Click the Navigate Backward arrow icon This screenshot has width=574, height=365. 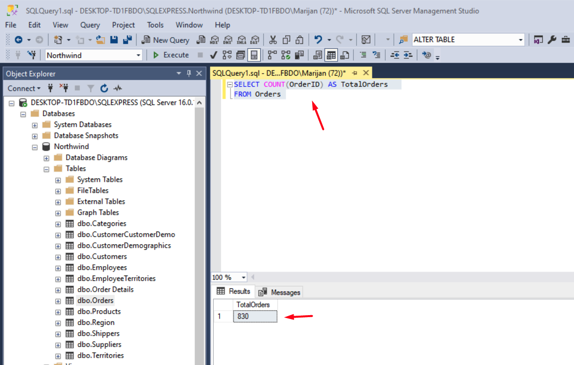[x=19, y=40]
